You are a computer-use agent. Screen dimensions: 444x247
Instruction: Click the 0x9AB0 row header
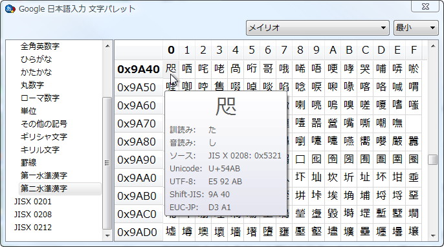click(139, 196)
